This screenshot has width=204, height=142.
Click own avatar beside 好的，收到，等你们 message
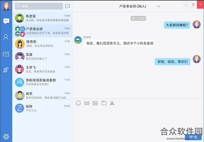(x=197, y=59)
